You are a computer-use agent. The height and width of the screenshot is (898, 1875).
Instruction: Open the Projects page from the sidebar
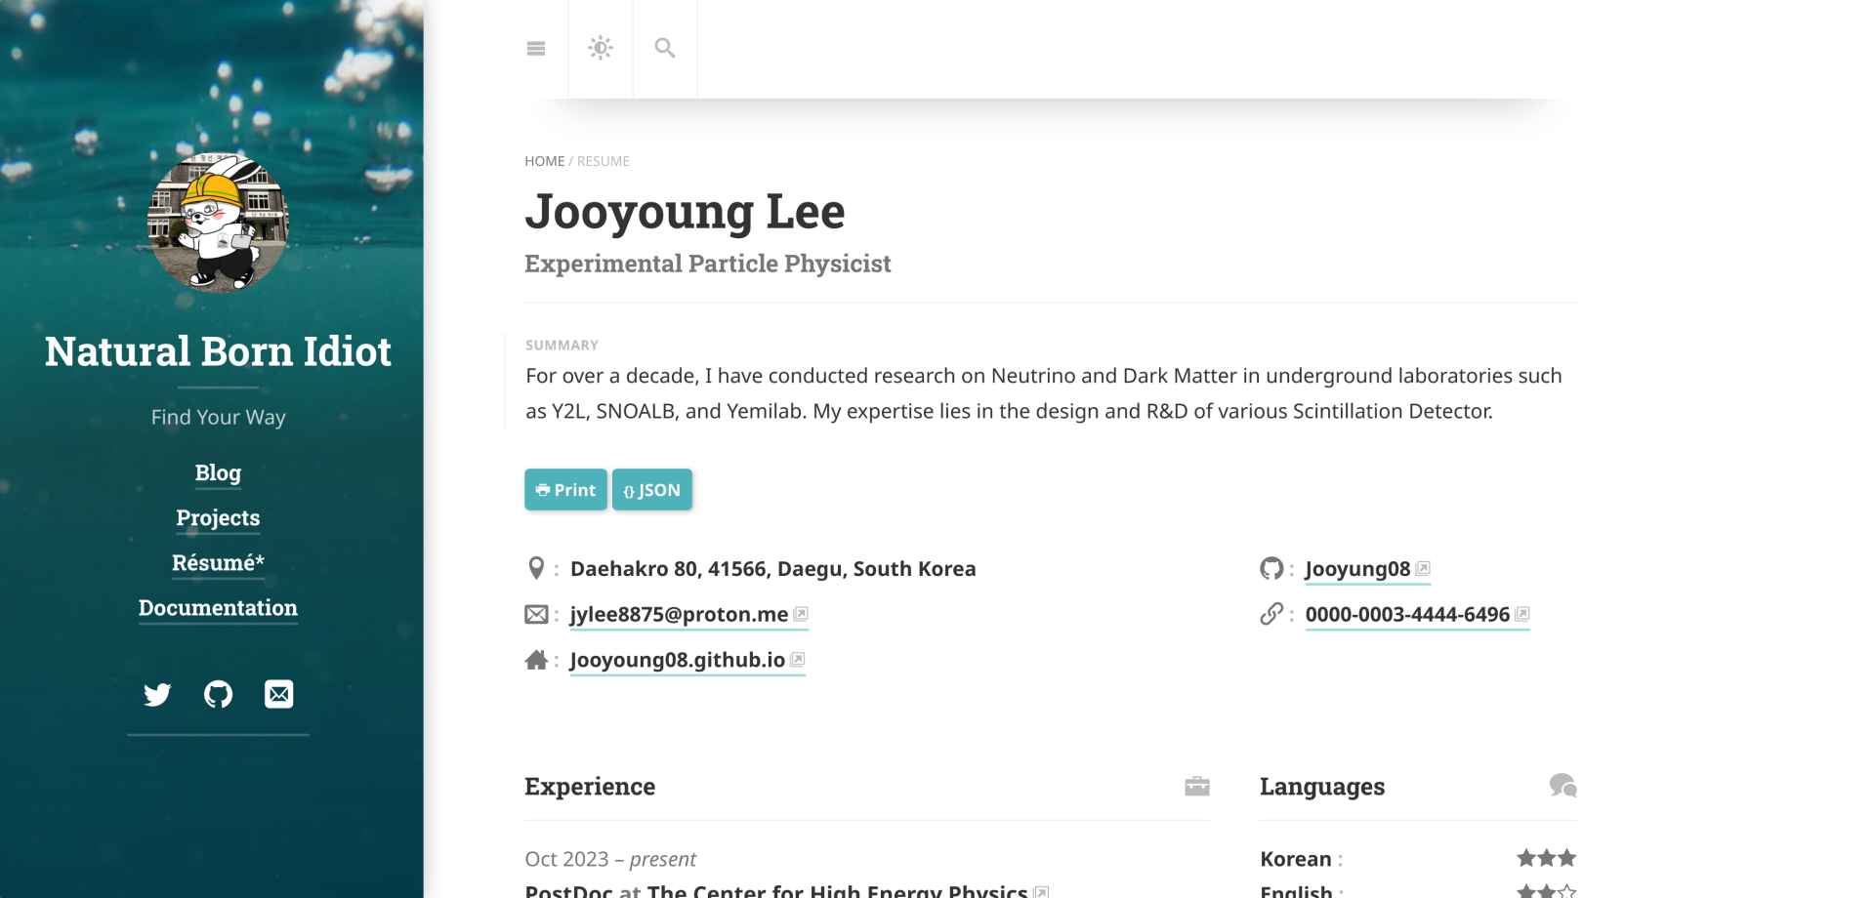[217, 518]
